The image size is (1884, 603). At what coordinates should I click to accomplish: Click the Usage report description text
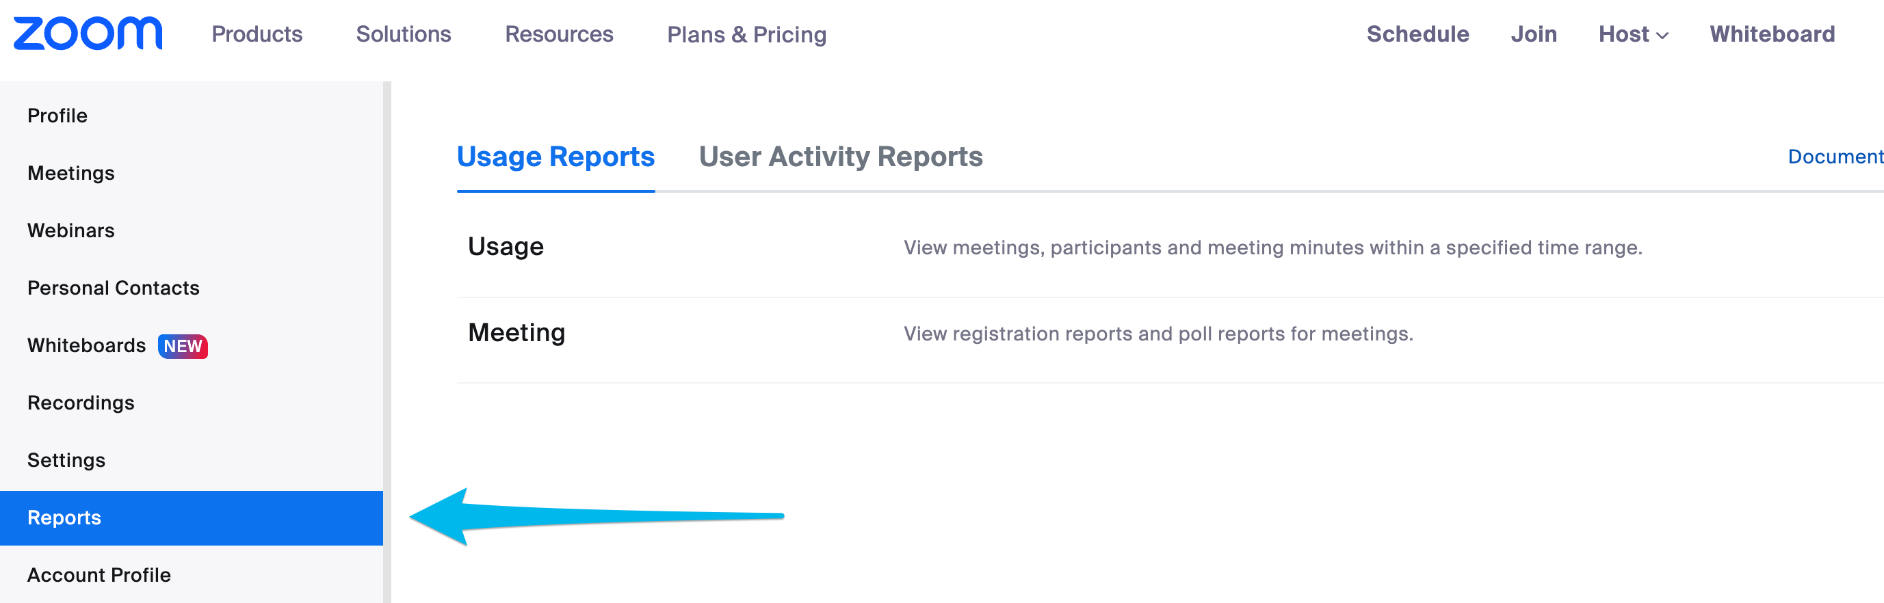(1272, 247)
